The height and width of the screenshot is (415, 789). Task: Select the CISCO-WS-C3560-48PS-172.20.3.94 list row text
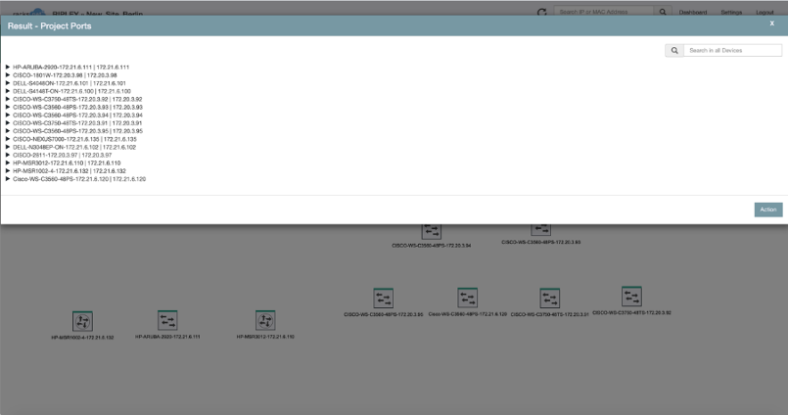click(77, 115)
